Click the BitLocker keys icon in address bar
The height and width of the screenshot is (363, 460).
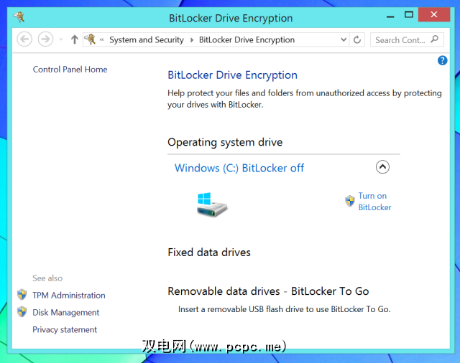click(x=90, y=39)
